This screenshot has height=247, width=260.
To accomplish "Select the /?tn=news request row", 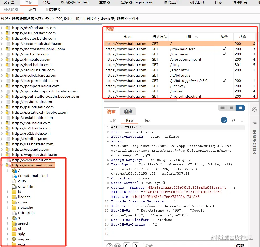I will coord(180,54).
